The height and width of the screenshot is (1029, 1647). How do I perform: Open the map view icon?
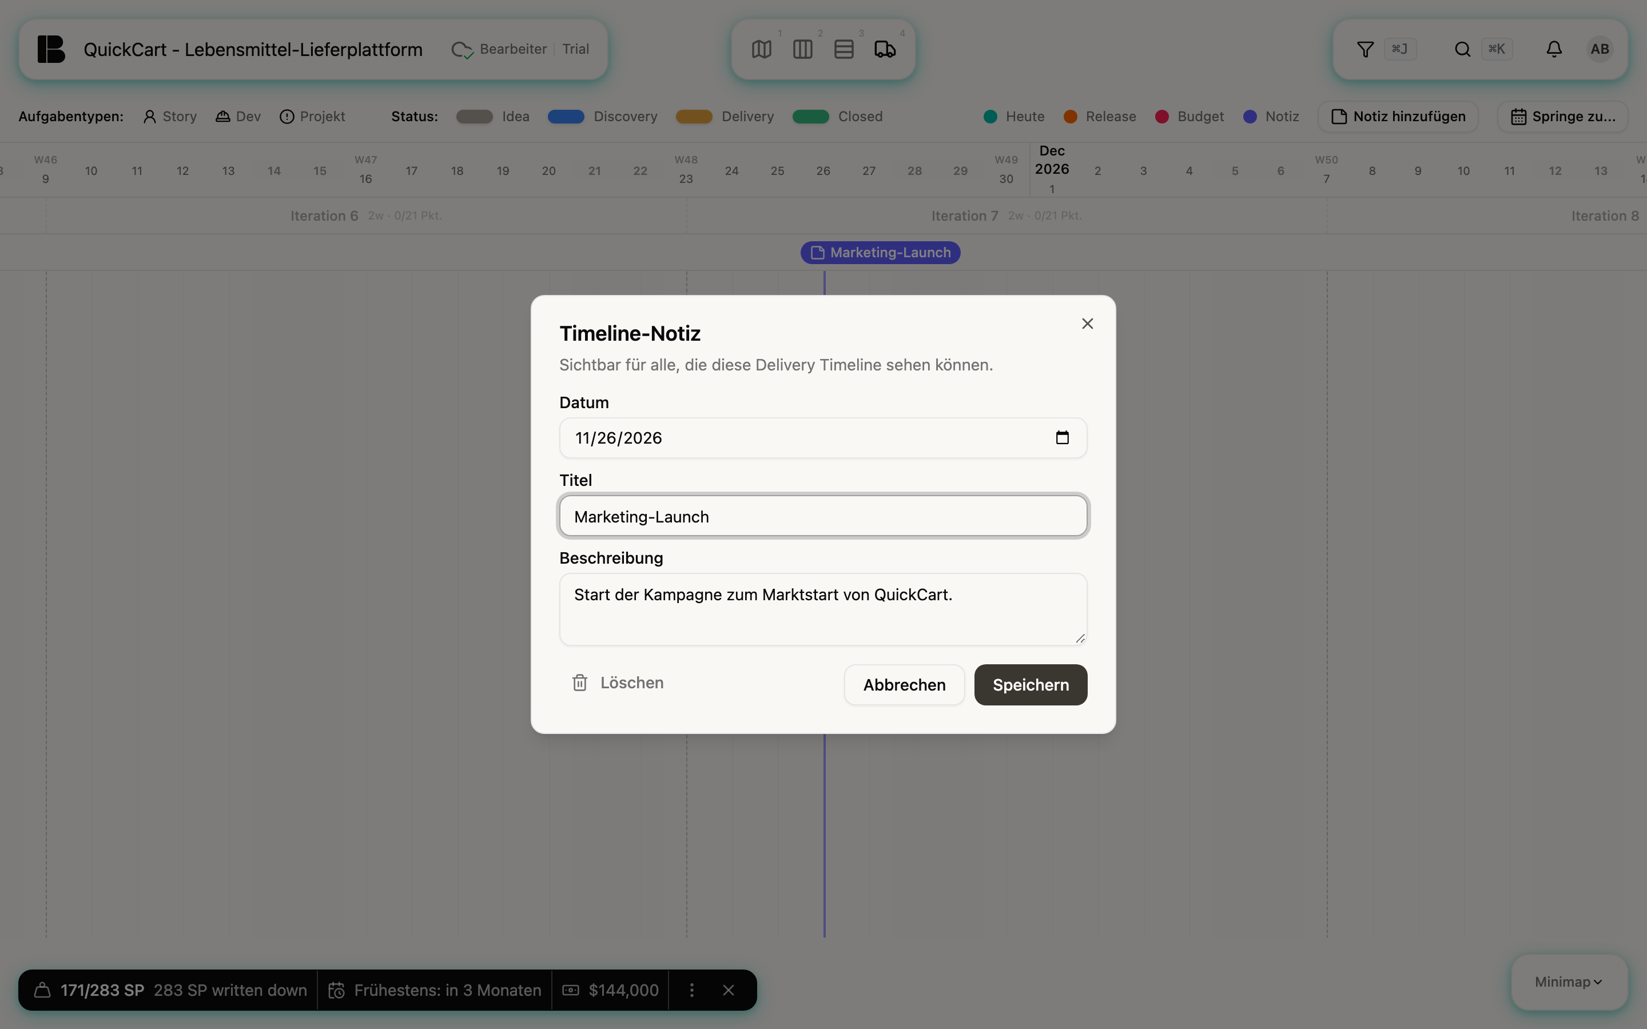[x=762, y=49]
